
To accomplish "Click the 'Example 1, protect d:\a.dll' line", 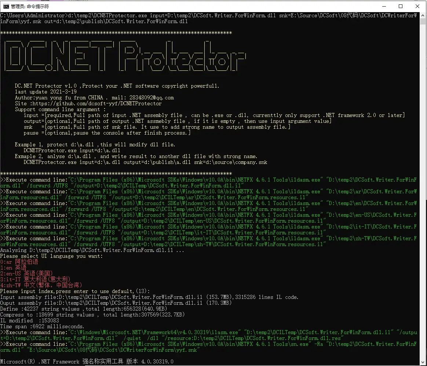I will [x=95, y=144].
